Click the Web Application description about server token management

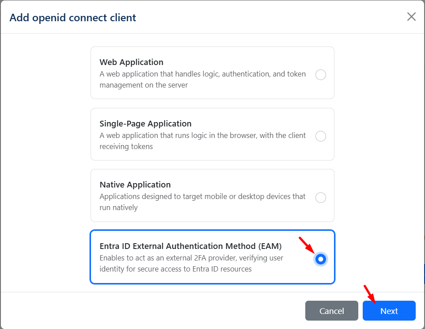202,80
